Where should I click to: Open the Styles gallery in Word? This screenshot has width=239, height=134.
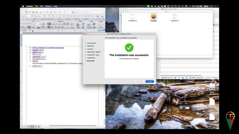click(78, 25)
